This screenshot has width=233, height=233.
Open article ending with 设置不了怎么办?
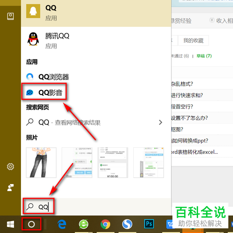coord(190,118)
